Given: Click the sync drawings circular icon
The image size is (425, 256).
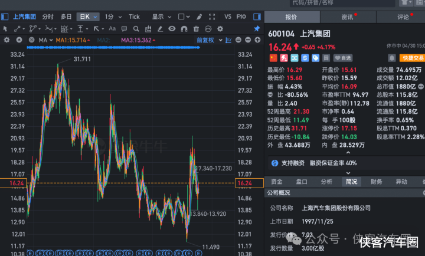Looking at the screenshot, I should pos(208,29).
